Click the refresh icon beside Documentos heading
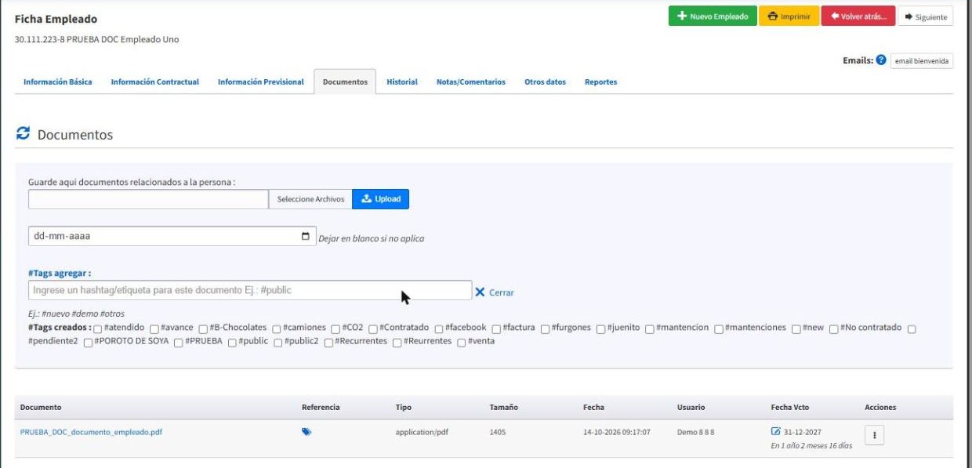 pyautogui.click(x=23, y=134)
